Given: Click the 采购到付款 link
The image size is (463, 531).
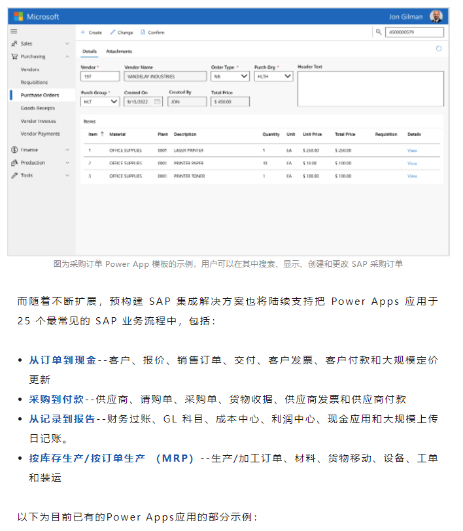Looking at the screenshot, I should tap(56, 400).
